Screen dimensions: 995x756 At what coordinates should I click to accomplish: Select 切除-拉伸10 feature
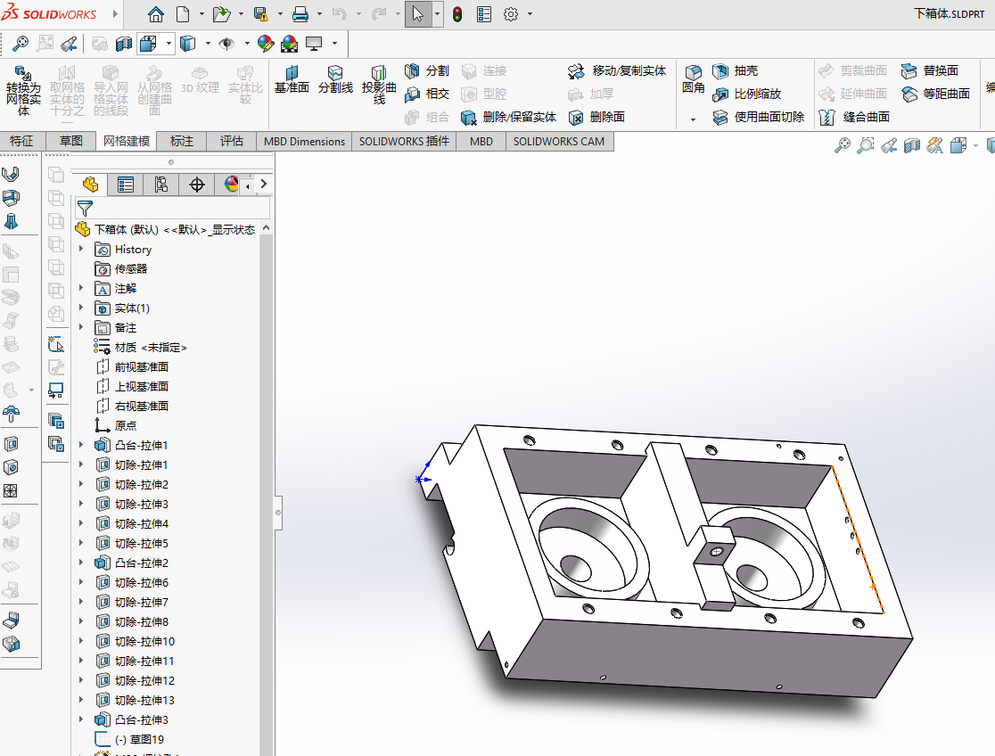(x=136, y=641)
